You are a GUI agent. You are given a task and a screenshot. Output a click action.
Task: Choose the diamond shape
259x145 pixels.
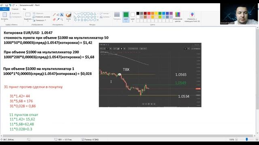point(79,17)
